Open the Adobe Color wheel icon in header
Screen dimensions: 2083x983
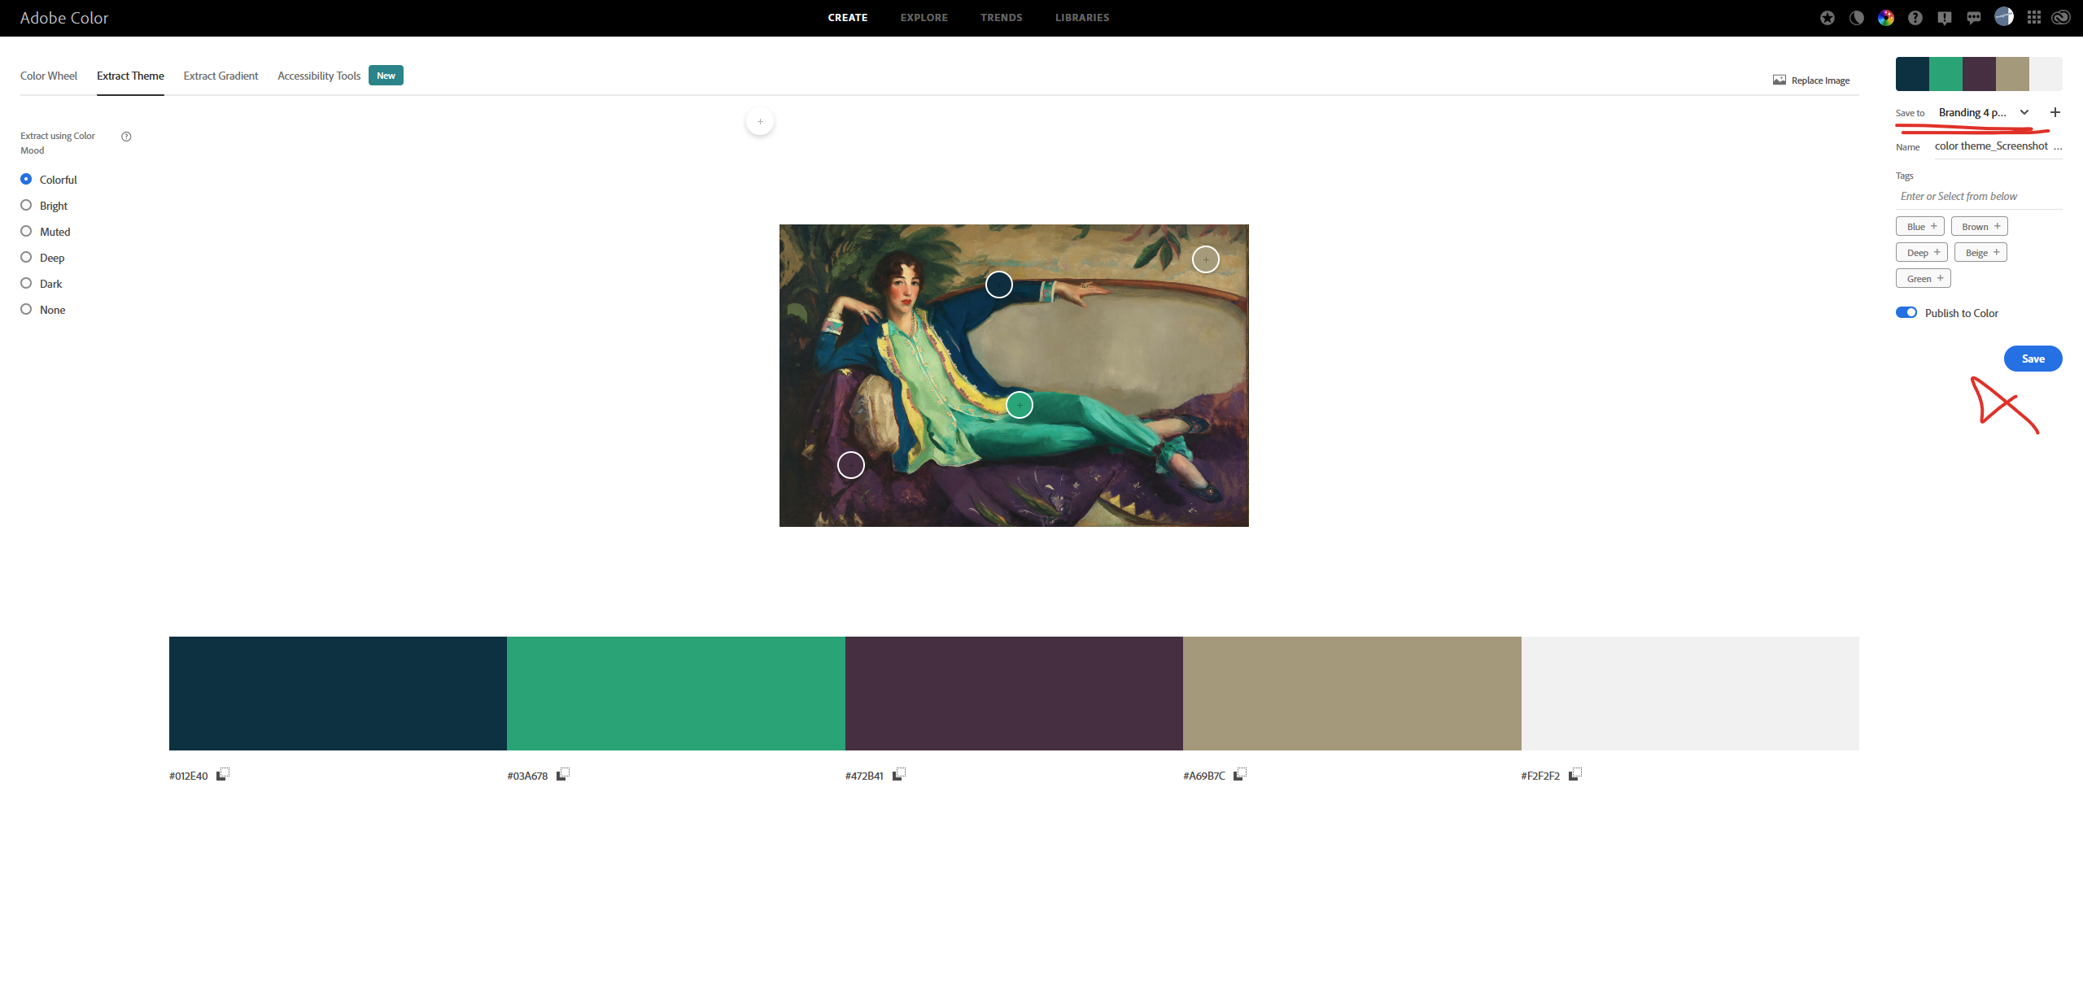coord(1885,17)
